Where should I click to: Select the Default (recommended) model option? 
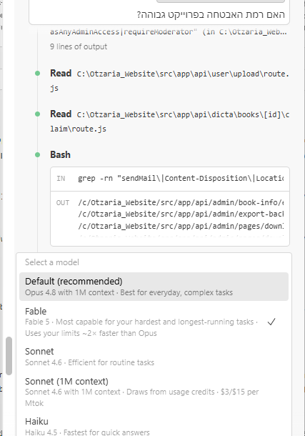pos(154,287)
